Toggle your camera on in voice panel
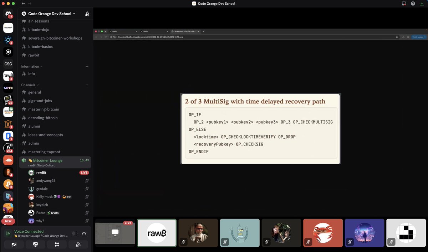Viewport: 428px width, 252px height. pos(14,244)
